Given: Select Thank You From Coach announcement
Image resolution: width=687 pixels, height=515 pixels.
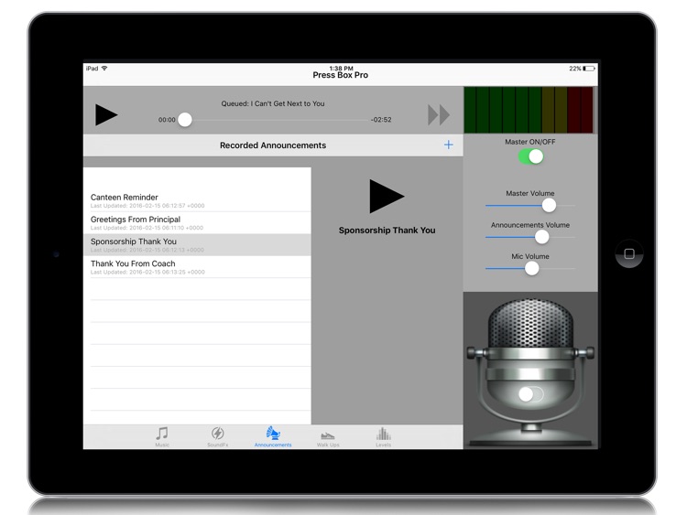Looking at the screenshot, I should pos(197,267).
